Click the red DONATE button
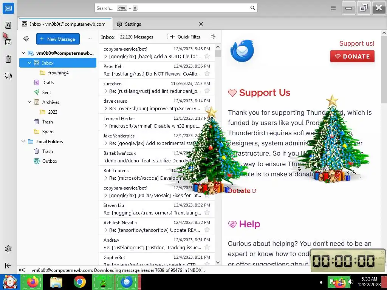The height and width of the screenshot is (290, 387). click(352, 56)
